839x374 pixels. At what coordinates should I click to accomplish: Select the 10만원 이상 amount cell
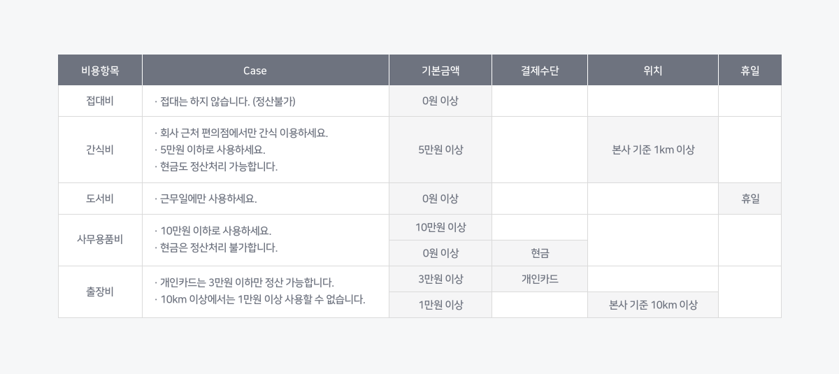440,227
